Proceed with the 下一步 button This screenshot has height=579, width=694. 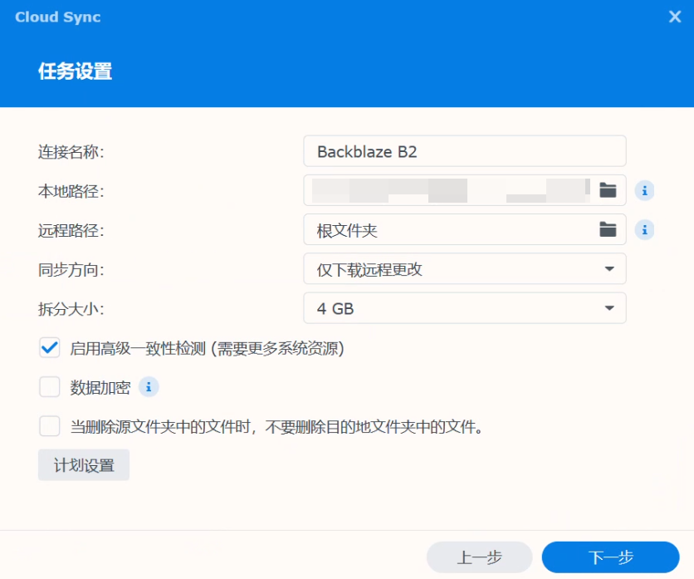pyautogui.click(x=610, y=557)
